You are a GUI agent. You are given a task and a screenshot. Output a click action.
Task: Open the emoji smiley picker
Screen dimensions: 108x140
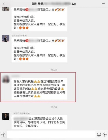tap(99, 135)
